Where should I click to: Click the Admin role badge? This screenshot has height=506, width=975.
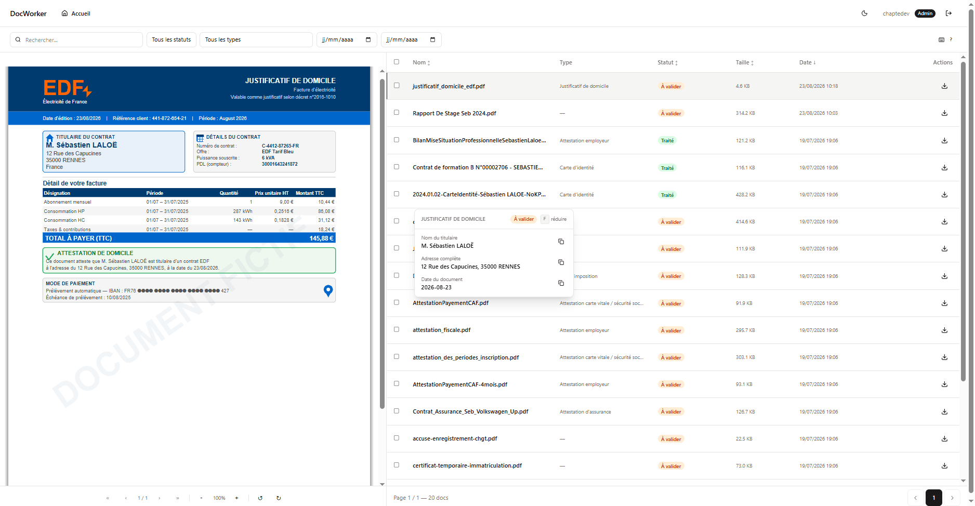(x=925, y=14)
